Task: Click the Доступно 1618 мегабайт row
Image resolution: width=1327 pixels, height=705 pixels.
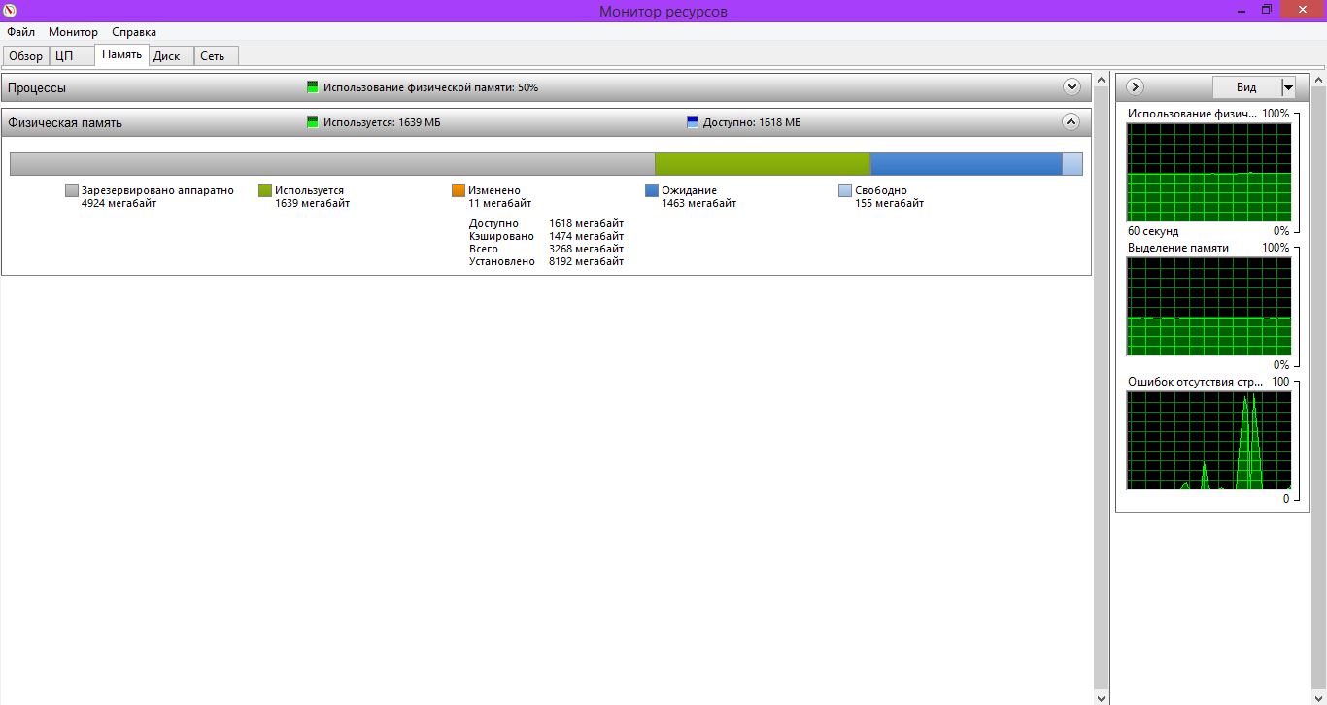Action: [x=546, y=223]
